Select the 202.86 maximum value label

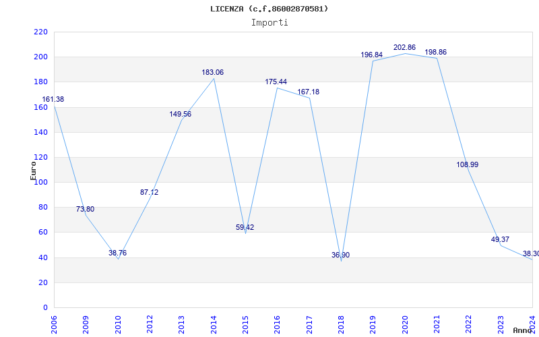point(405,47)
